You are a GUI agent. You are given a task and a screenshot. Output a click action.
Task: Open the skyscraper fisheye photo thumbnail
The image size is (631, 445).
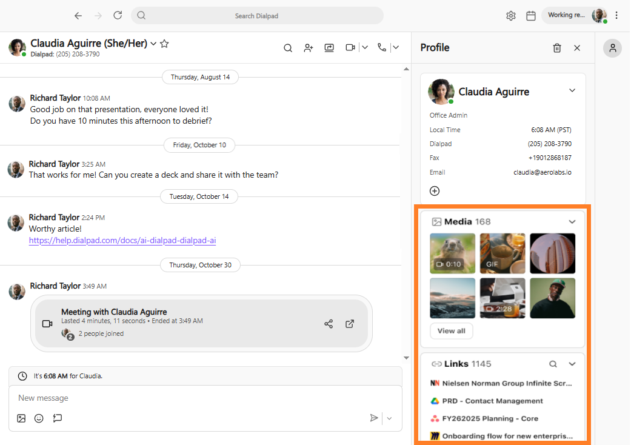tap(553, 253)
